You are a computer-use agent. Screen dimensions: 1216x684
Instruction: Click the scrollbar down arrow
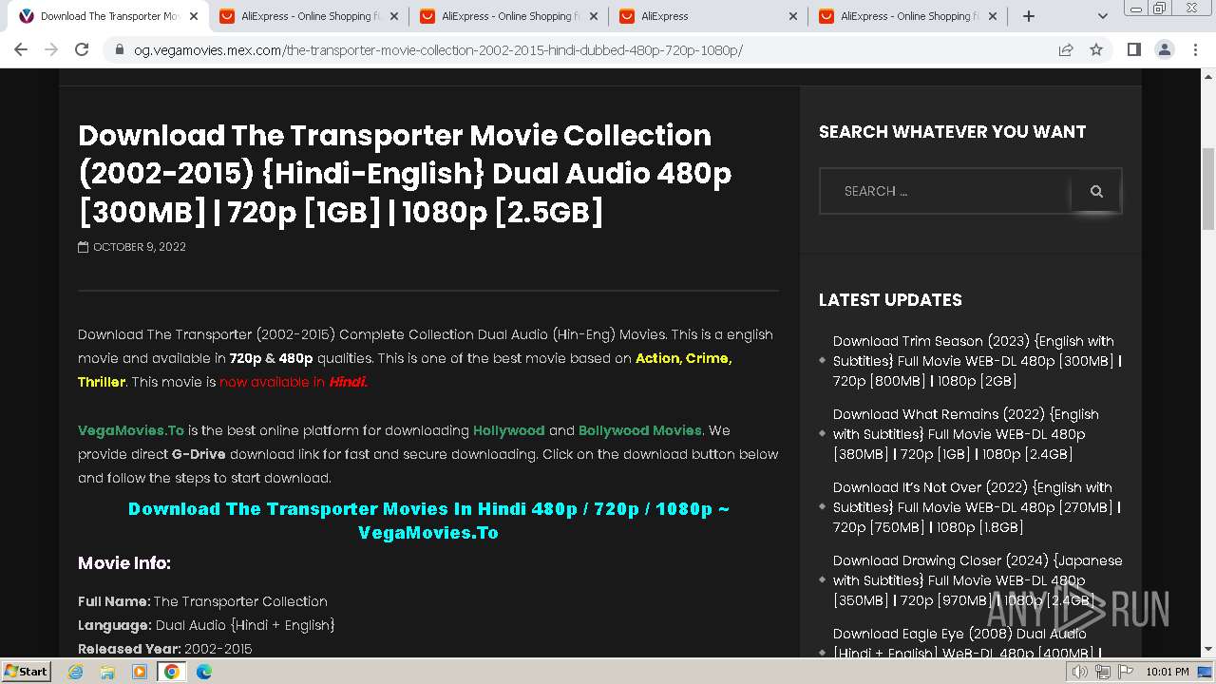click(x=1208, y=650)
